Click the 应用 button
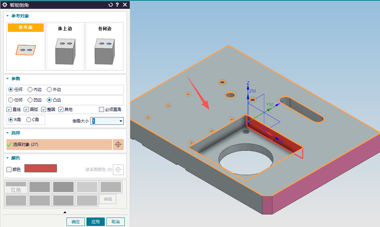Screen dimensions: 380x227 click(x=96, y=222)
